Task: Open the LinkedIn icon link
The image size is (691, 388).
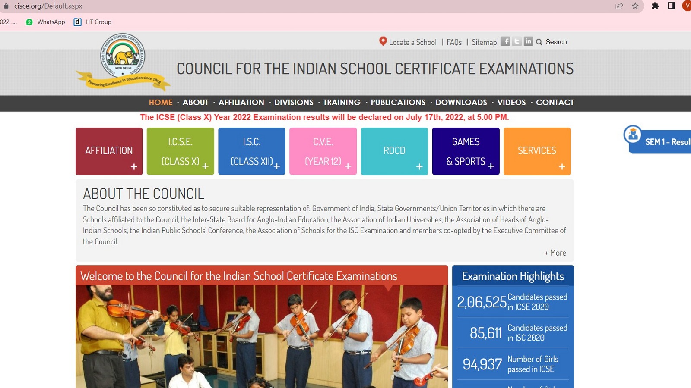Action: [528, 41]
